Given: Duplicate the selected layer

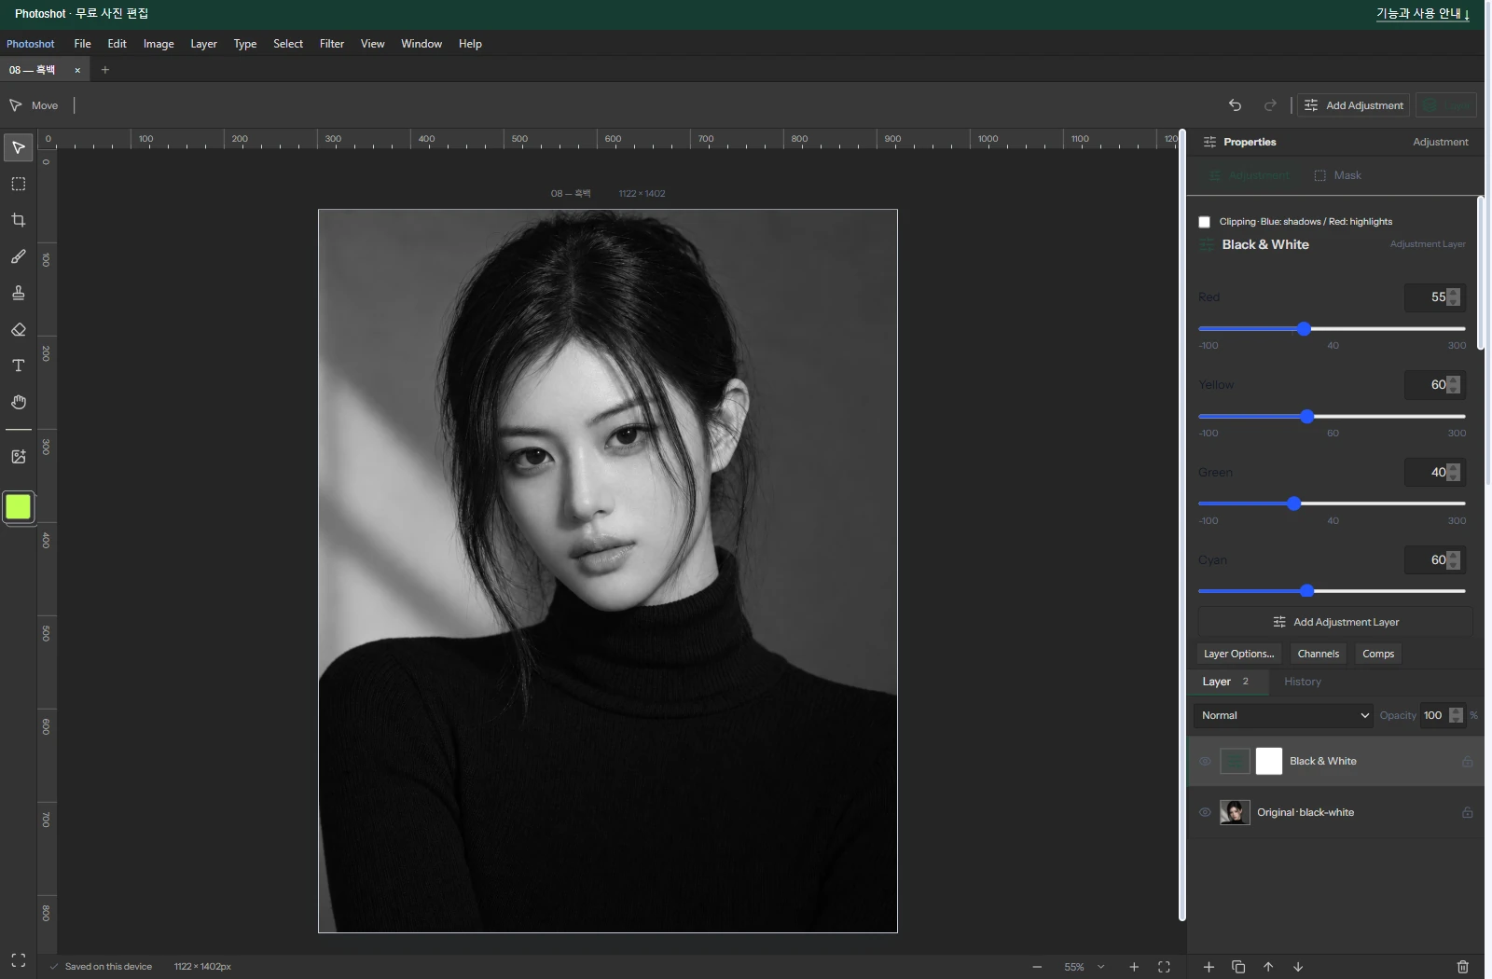Looking at the screenshot, I should click(x=1238, y=967).
